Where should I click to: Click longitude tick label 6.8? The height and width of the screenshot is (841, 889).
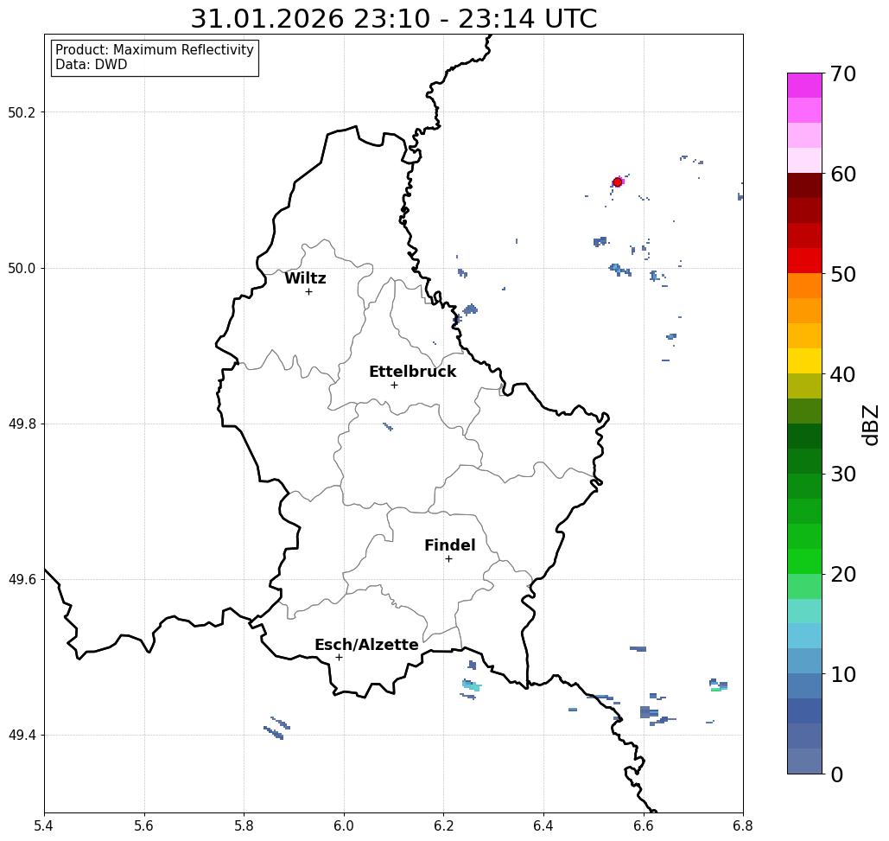(x=743, y=825)
